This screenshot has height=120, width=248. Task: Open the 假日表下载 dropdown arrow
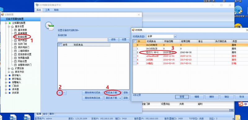click(120, 98)
